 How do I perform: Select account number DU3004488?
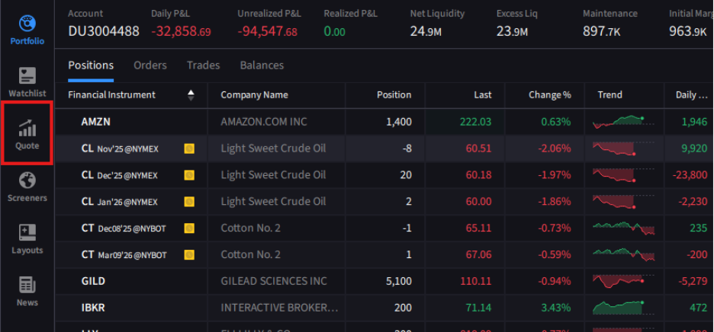(103, 31)
